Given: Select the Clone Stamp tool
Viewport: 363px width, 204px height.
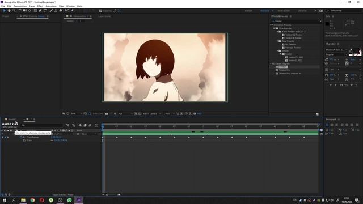Looking at the screenshot, I should click(x=56, y=11).
